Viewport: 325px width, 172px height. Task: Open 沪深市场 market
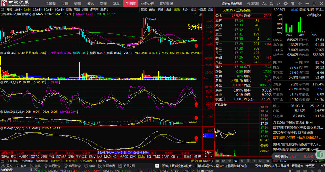tap(106, 166)
